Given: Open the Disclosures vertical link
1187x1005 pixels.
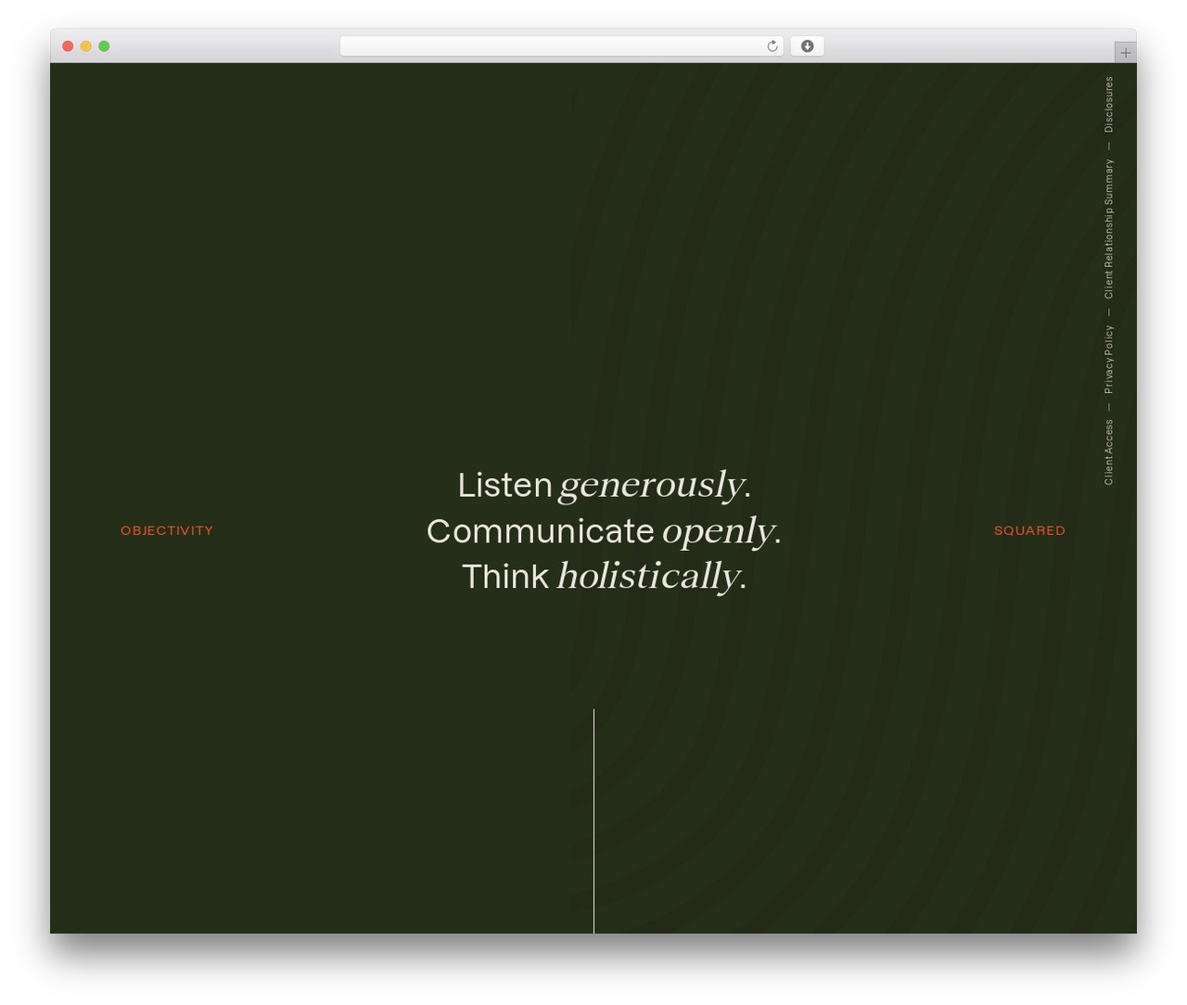Looking at the screenshot, I should (x=1108, y=105).
